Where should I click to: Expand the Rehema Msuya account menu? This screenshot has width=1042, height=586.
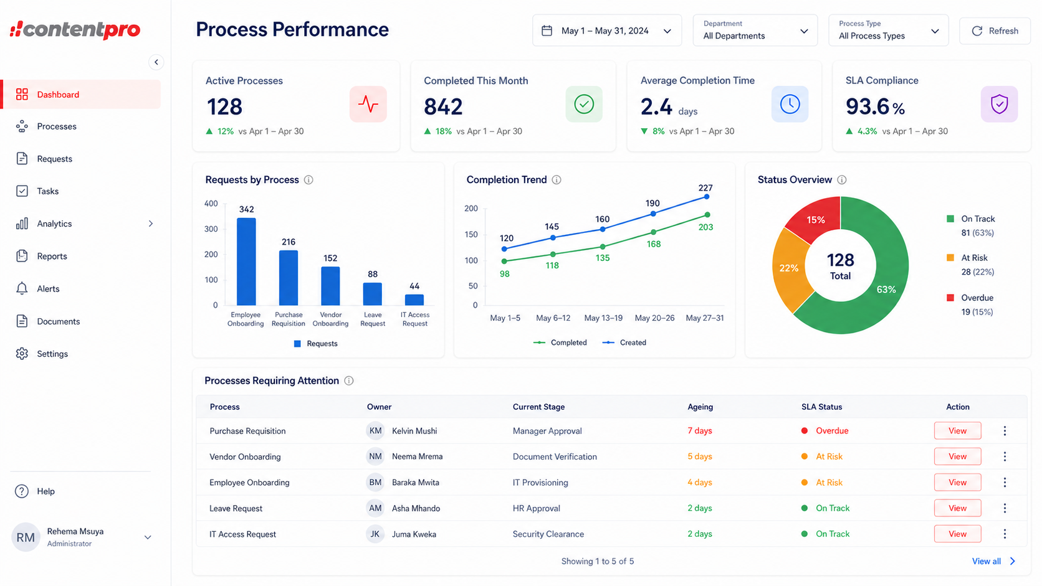tap(148, 537)
